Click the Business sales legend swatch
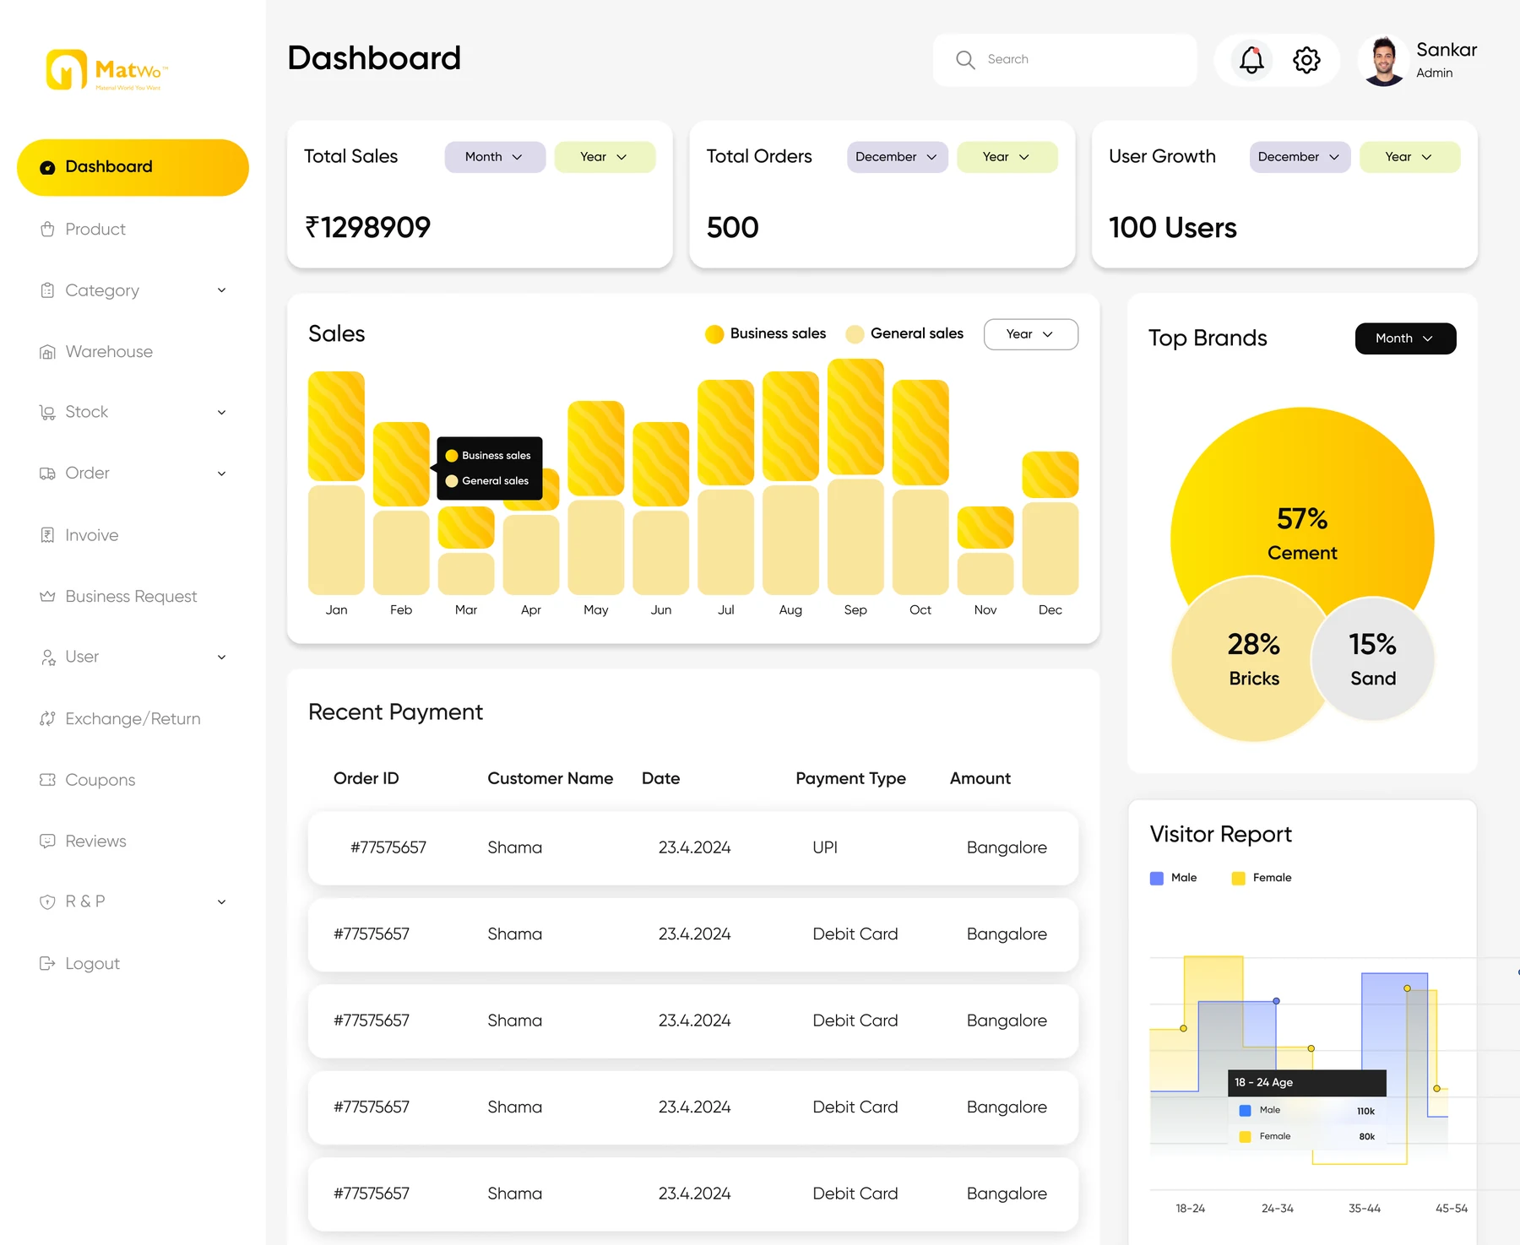 tap(714, 334)
